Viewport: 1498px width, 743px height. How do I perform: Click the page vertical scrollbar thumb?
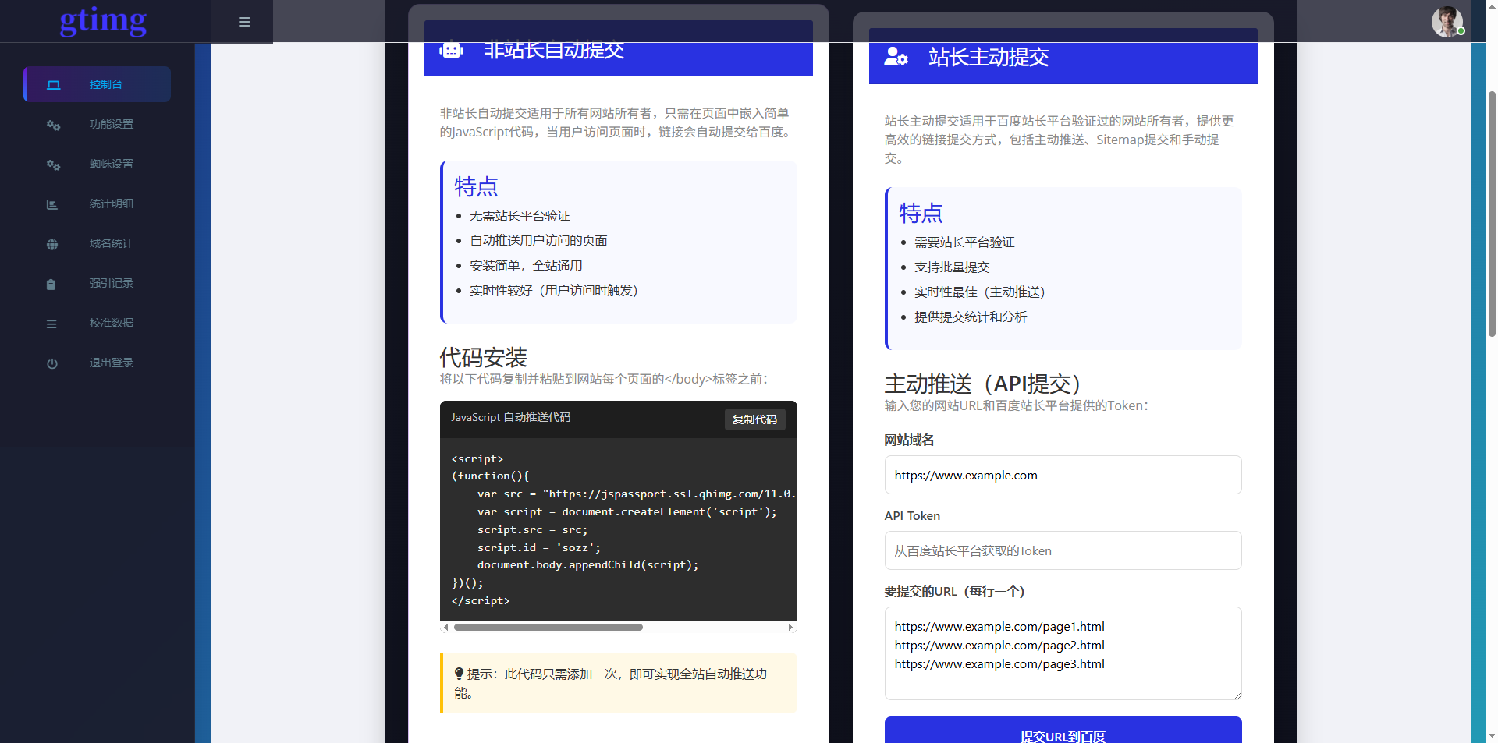1492,213
